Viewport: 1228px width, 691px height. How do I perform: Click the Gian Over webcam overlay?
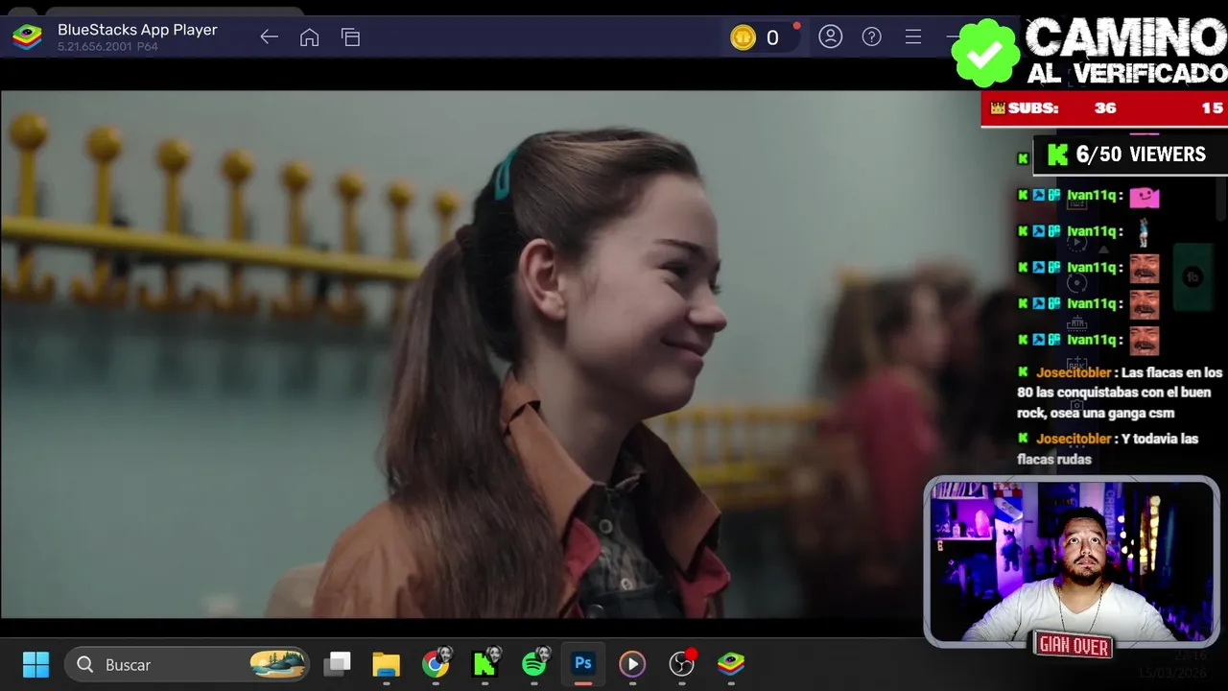1072,562
